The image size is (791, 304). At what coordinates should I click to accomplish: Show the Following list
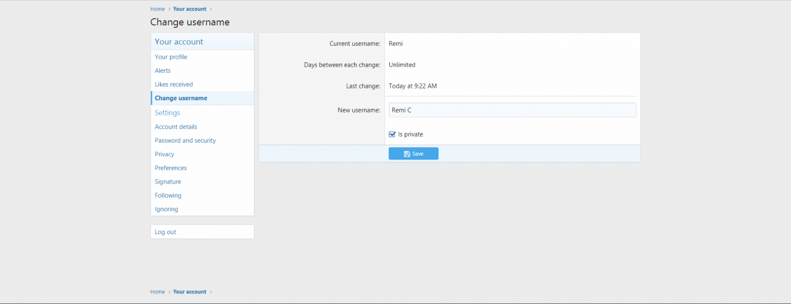168,195
